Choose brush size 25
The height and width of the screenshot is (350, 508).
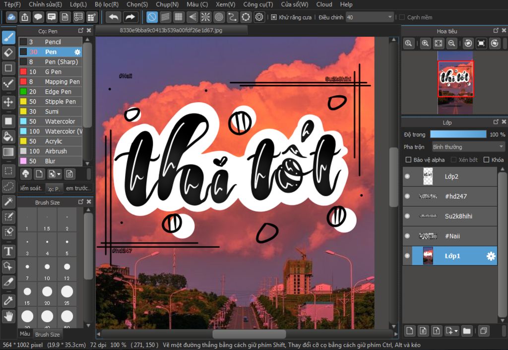(67, 294)
